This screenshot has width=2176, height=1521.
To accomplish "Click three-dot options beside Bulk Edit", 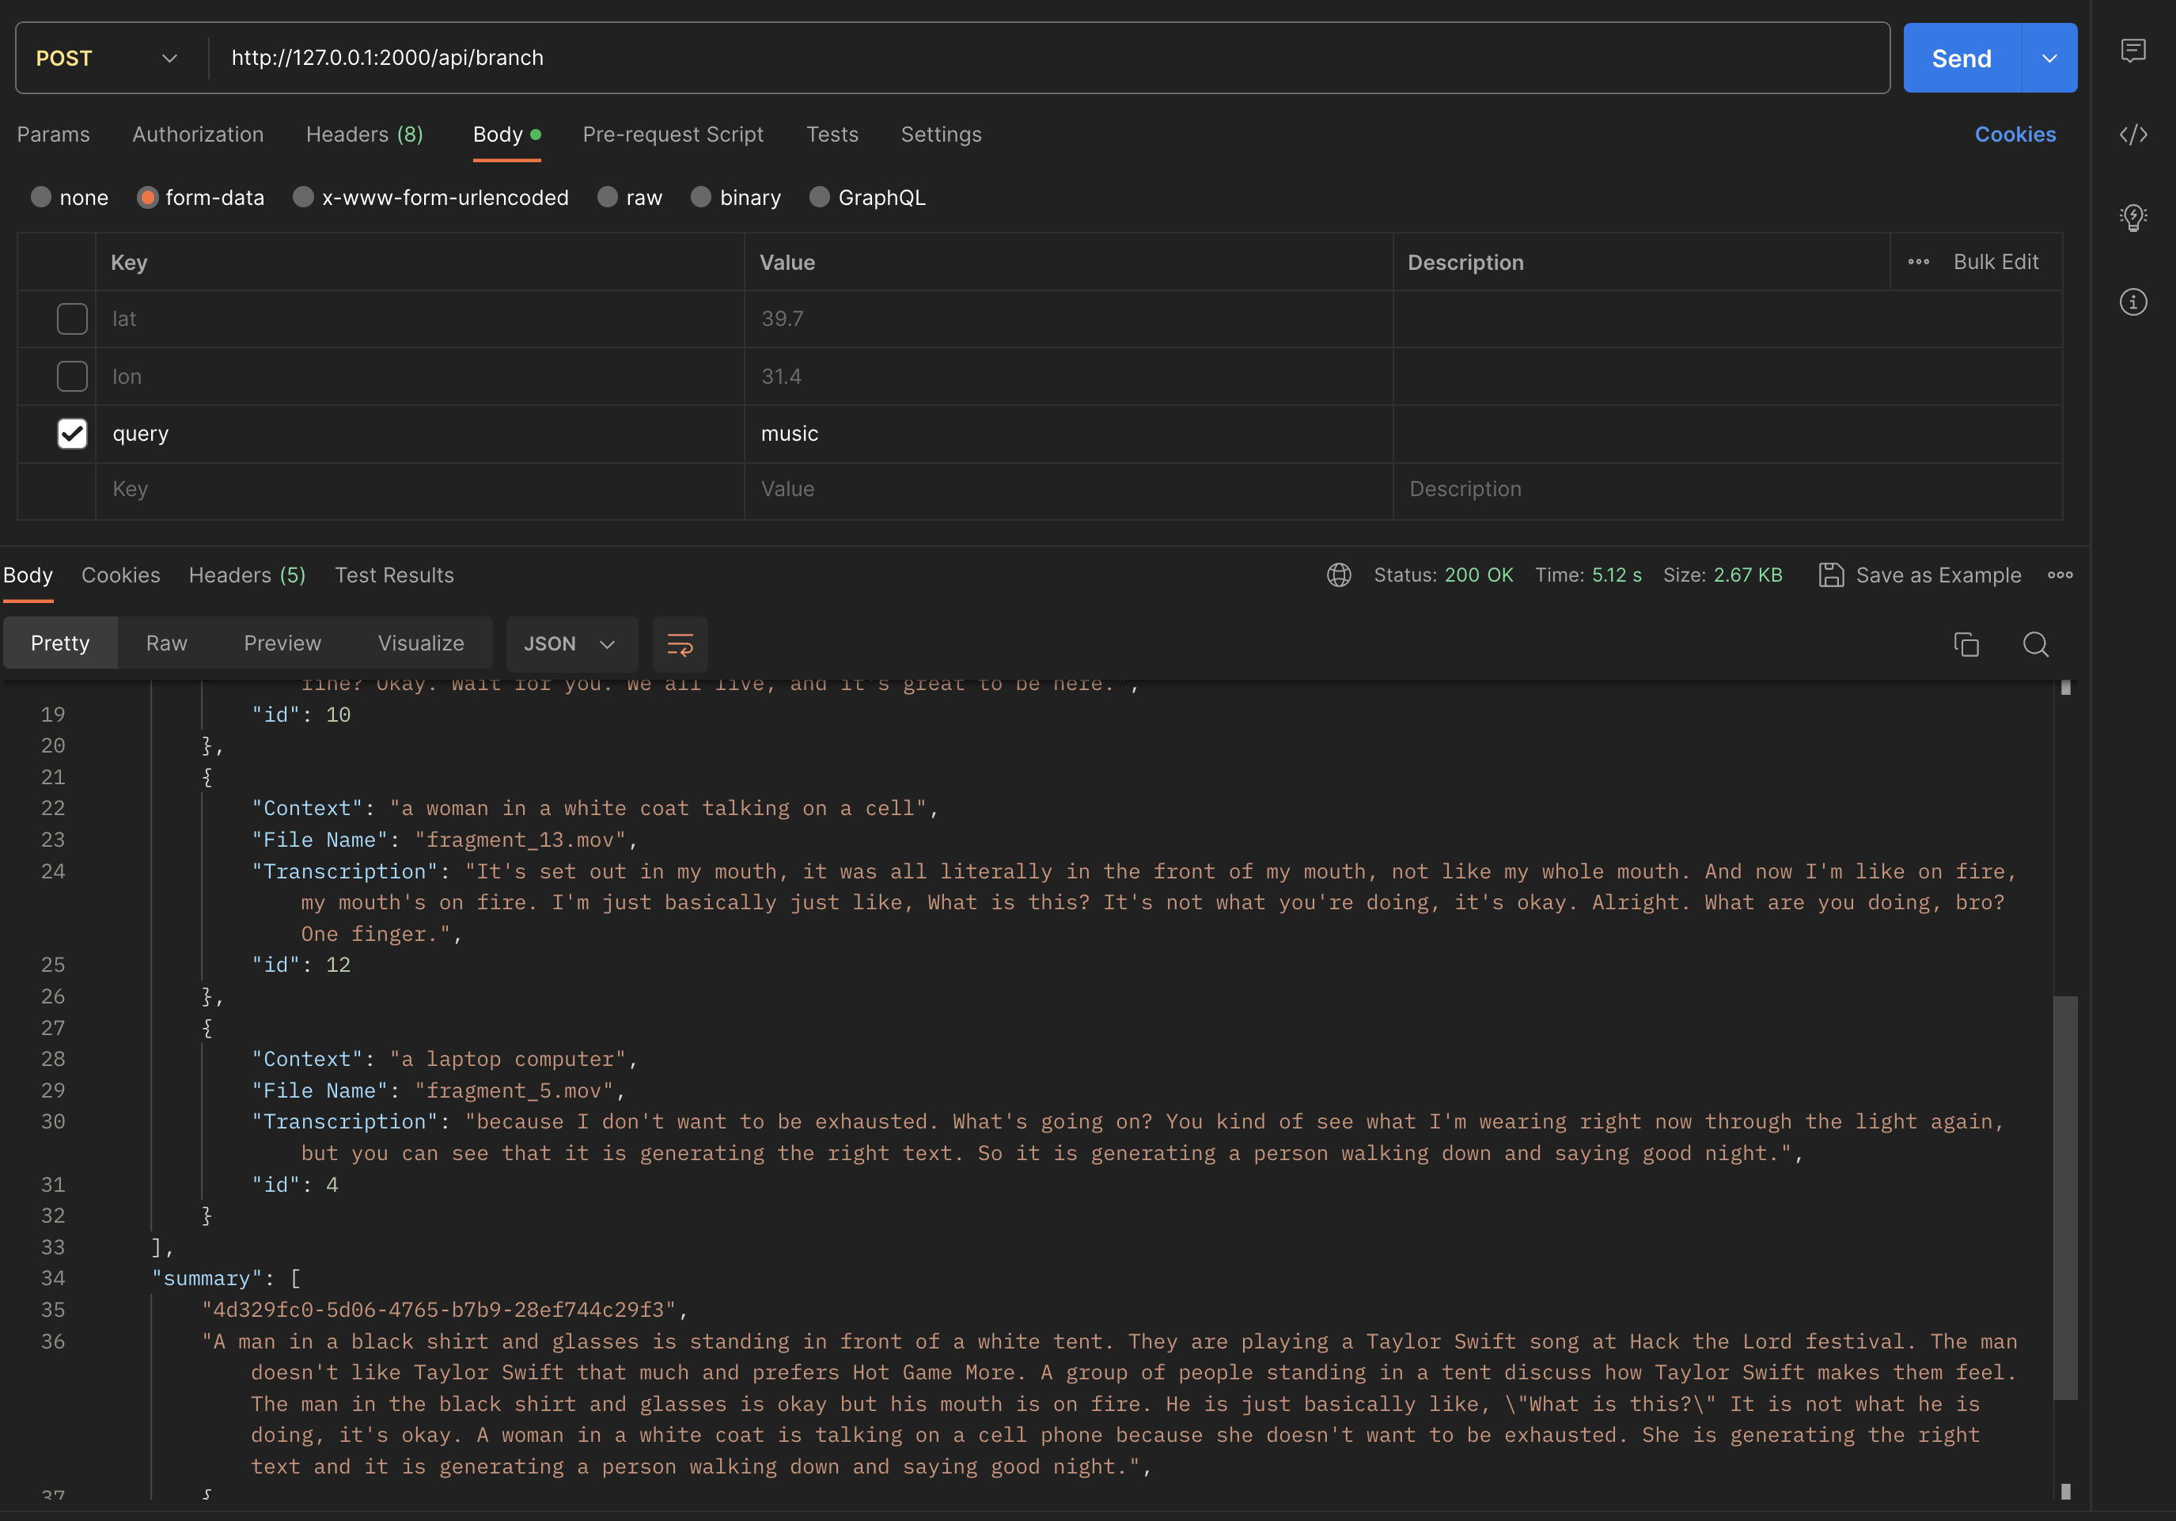I will click(1918, 262).
